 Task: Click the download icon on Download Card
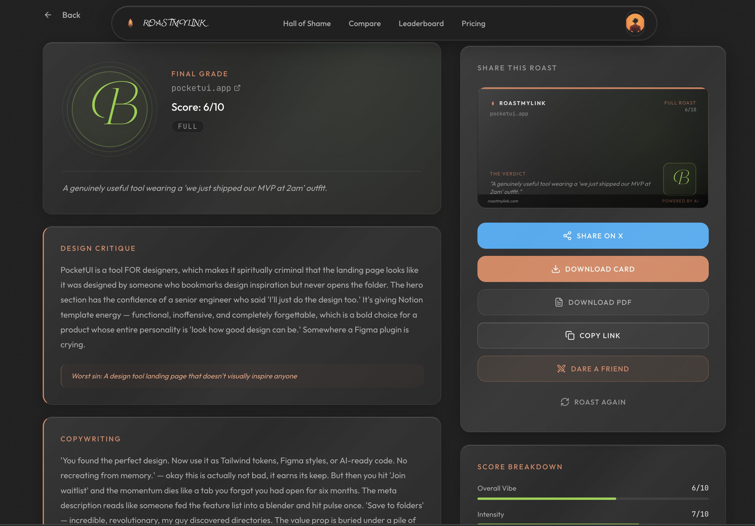(555, 269)
